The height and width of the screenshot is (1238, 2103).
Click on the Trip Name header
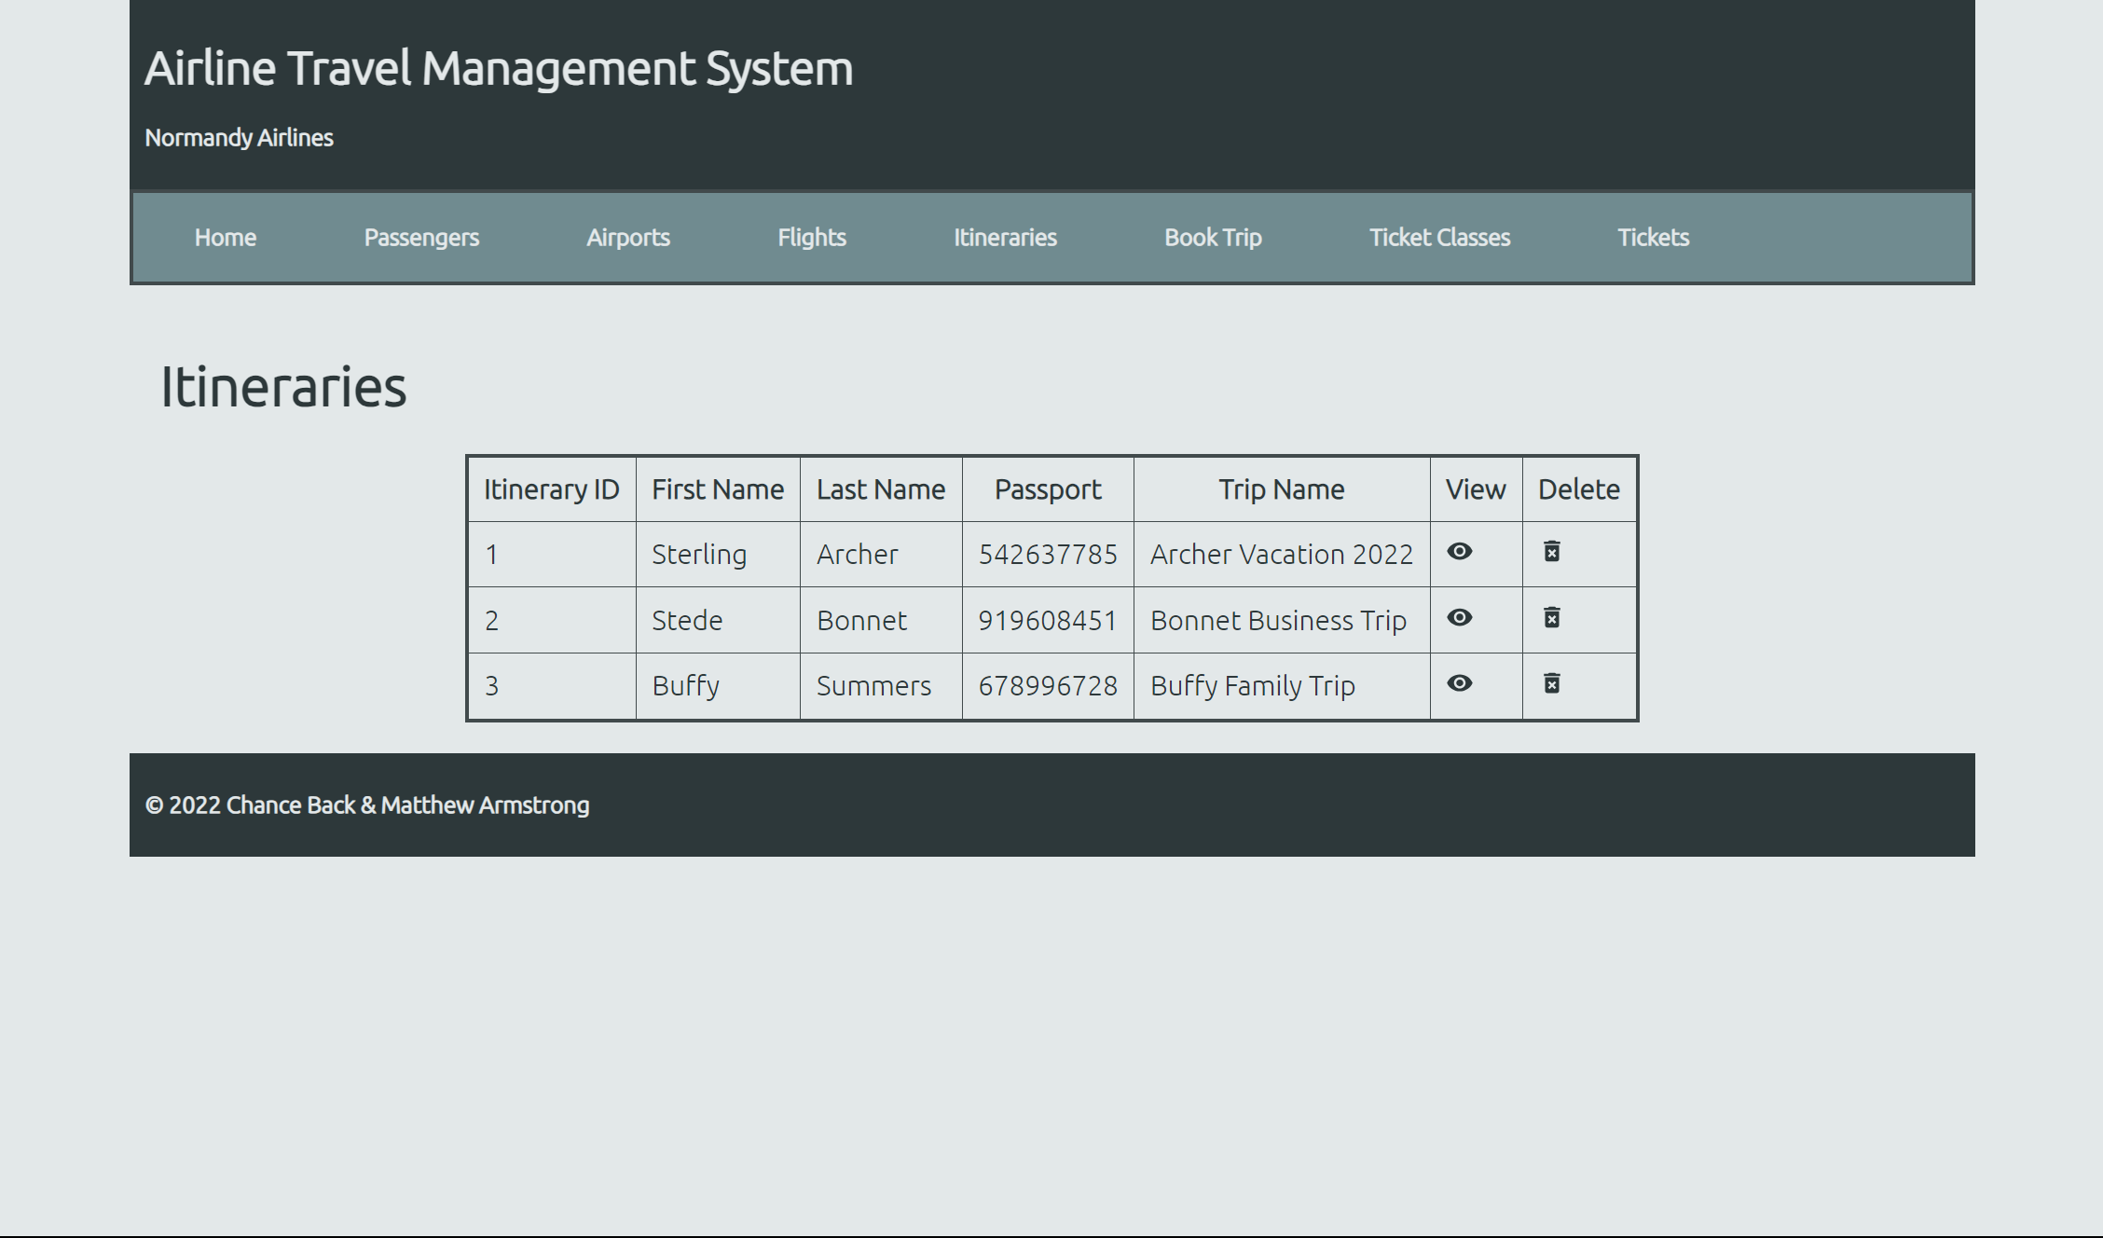pos(1281,489)
